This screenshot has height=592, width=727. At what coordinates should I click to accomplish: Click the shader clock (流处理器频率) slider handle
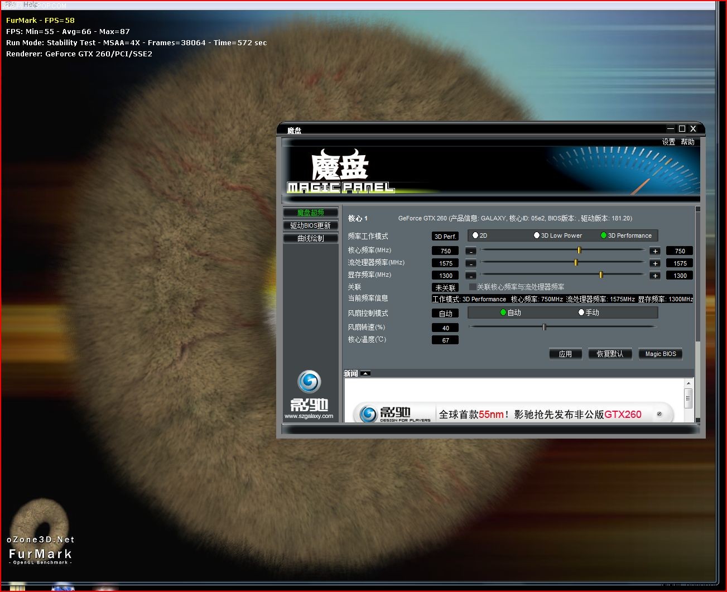(x=576, y=262)
